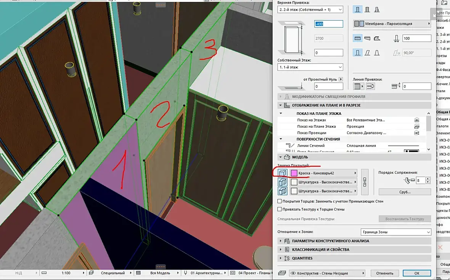450x280 pixels.
Task: Open Верхняя Привязка story dropdown
Action: pos(310,10)
